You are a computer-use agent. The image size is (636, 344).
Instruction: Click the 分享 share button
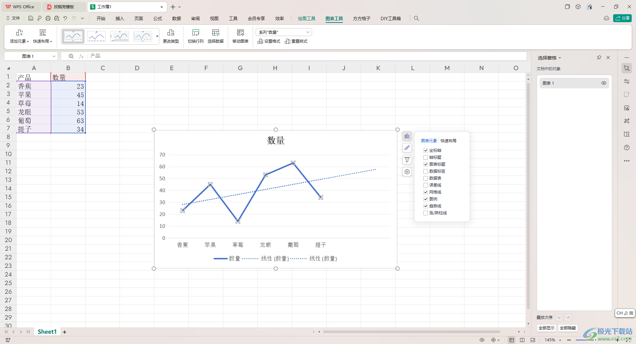point(622,18)
